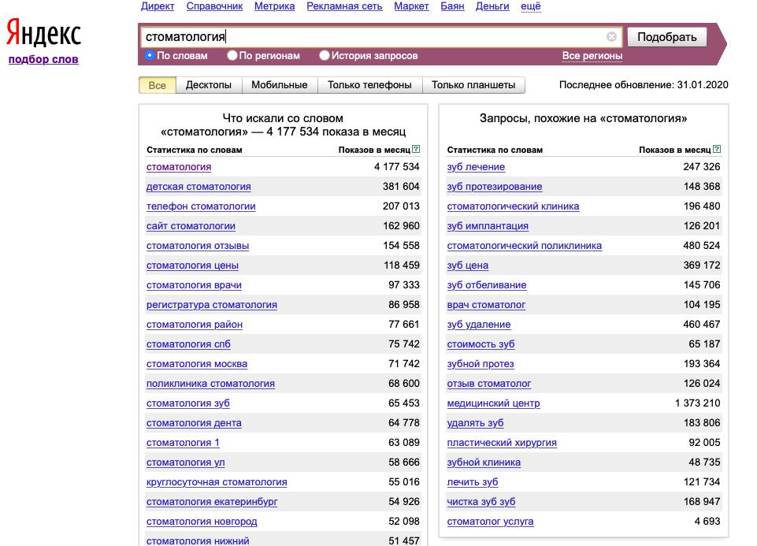Open the 'зубной протез' link
757x546 pixels.
click(481, 365)
